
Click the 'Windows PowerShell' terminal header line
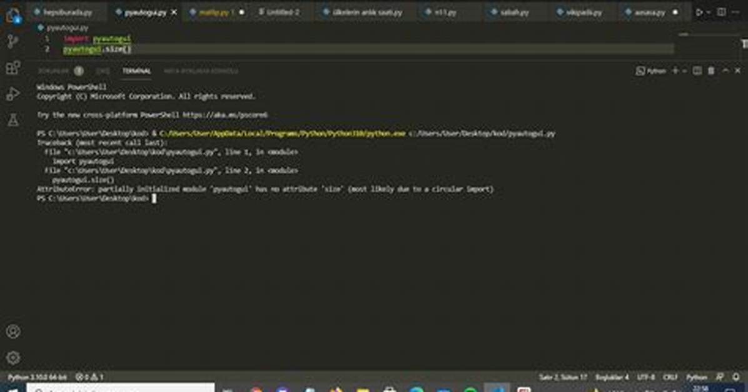pos(71,87)
